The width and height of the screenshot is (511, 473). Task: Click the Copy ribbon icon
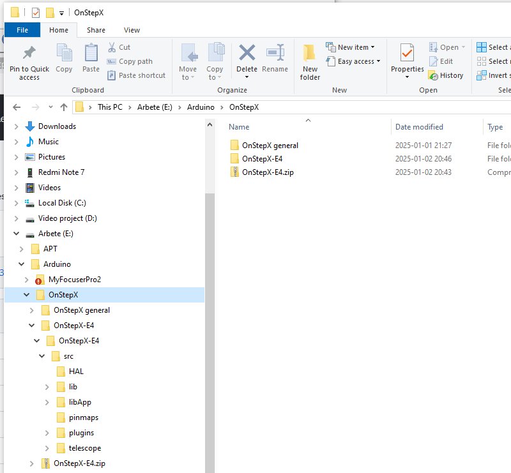point(65,58)
